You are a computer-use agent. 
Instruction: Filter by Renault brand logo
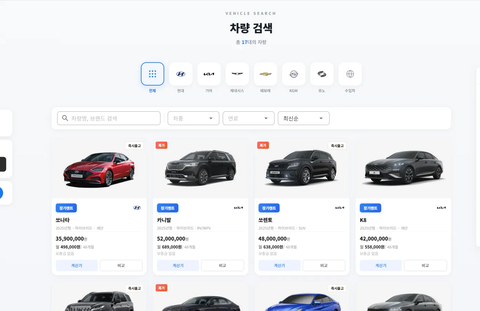tap(322, 74)
